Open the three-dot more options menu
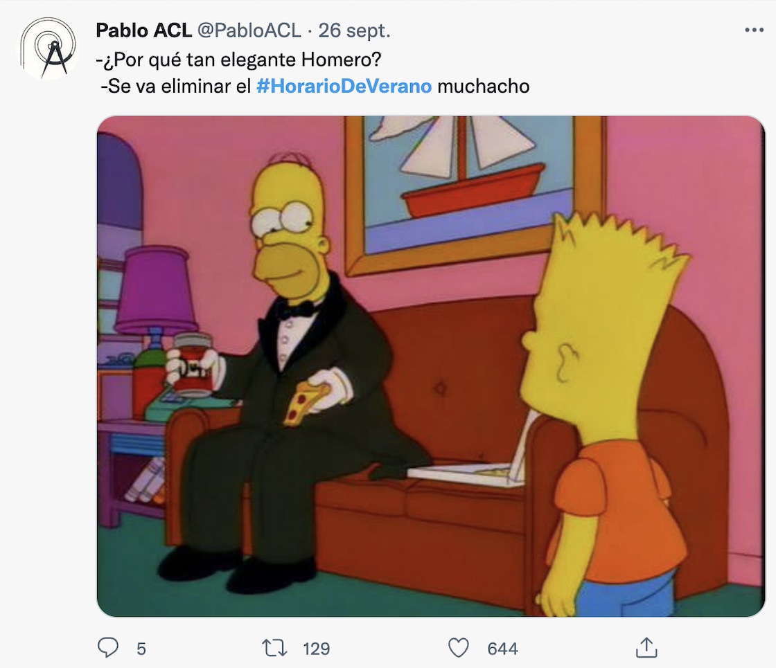The height and width of the screenshot is (668, 776). coord(755,30)
